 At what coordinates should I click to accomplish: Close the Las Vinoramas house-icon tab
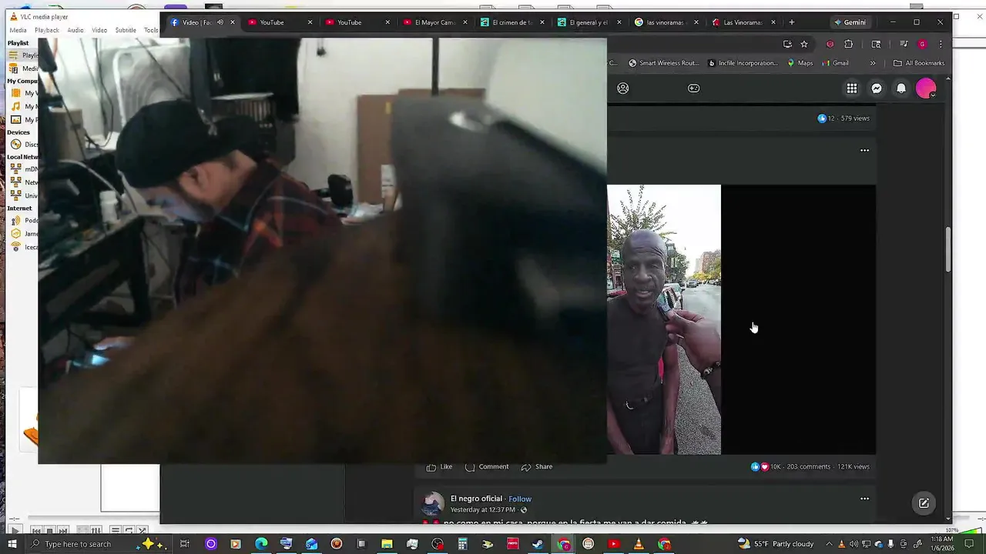[x=774, y=22]
